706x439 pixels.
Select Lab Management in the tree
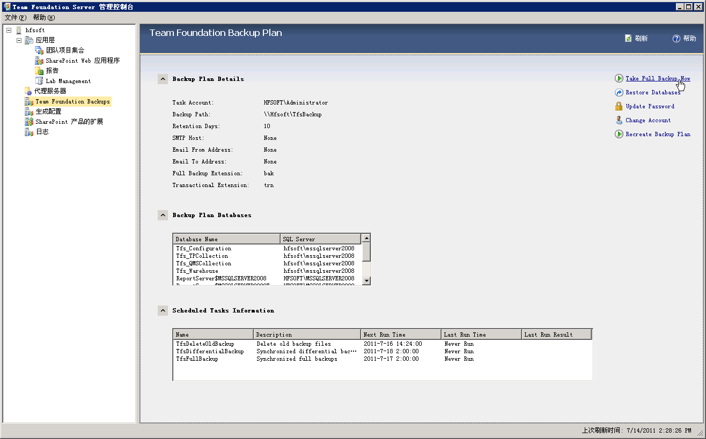[68, 81]
